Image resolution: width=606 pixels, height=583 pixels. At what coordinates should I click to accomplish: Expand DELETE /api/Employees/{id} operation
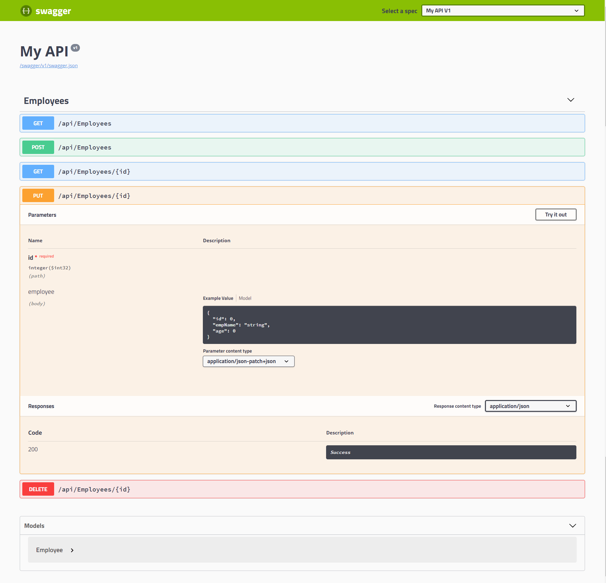pos(302,489)
